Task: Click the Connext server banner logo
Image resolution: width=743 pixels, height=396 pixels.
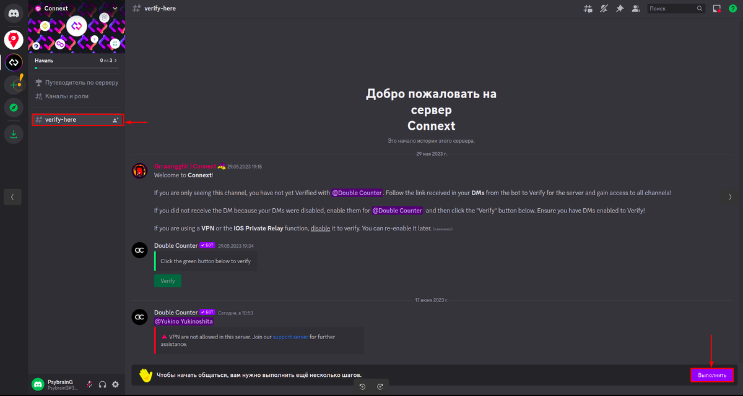Action: point(77,26)
